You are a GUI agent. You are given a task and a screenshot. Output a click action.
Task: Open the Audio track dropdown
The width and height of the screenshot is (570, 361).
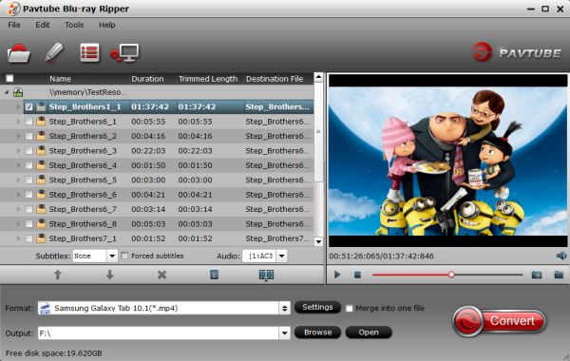tap(282, 256)
